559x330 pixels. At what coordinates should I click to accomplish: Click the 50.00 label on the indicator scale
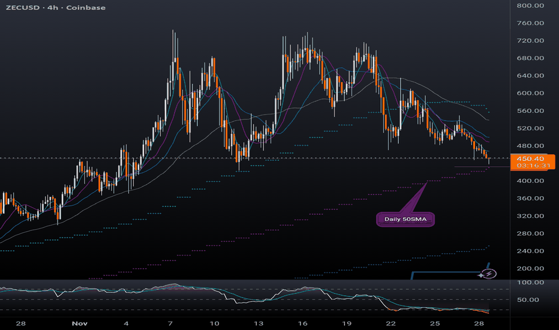(x=530, y=300)
